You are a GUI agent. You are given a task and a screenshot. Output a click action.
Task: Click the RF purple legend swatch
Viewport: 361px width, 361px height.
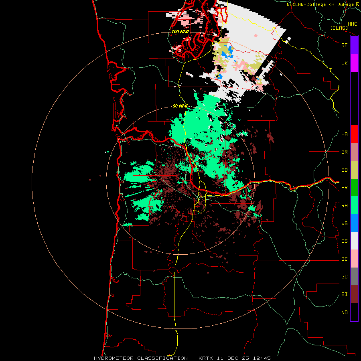coord(354,45)
